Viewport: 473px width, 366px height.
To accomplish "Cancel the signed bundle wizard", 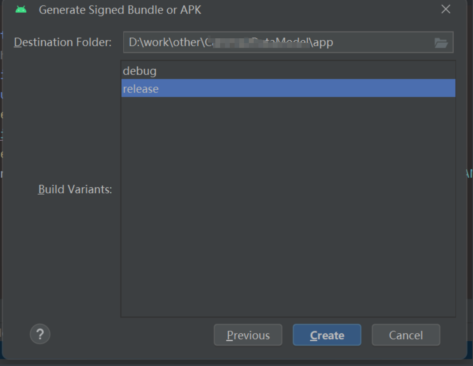I will 406,335.
